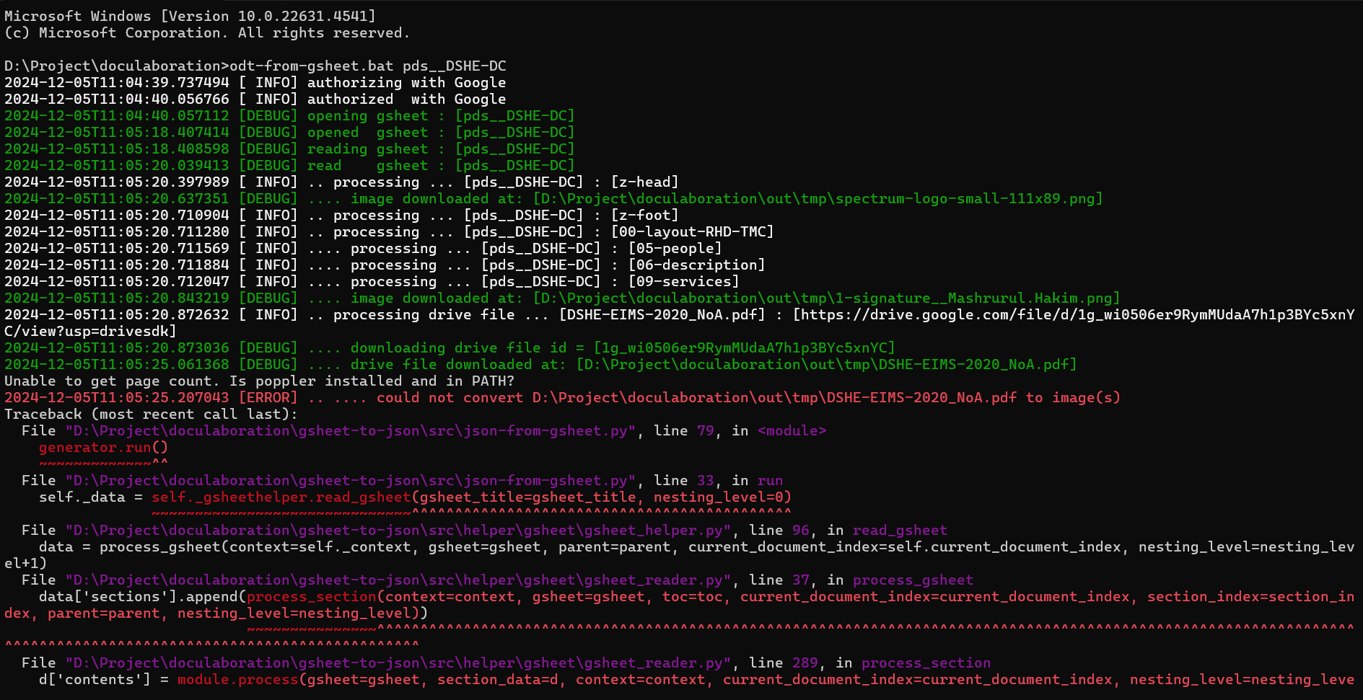
Task: Click the [z-head] section name
Action: coord(644,182)
